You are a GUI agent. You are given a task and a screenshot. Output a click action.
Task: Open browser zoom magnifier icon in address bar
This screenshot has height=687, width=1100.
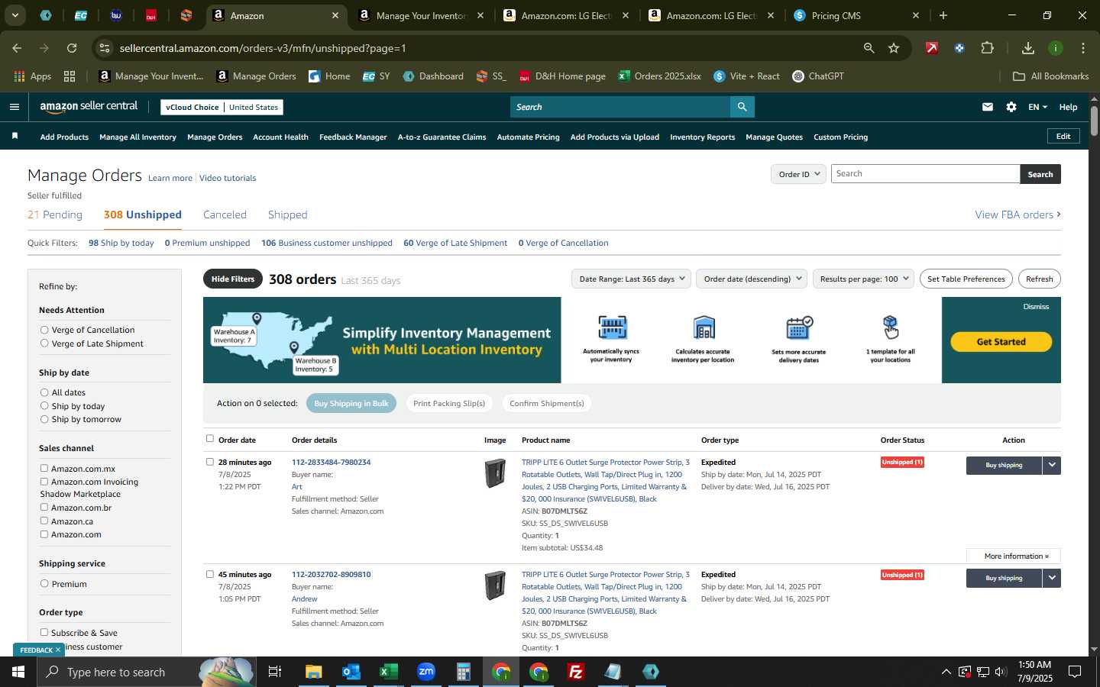pos(869,48)
